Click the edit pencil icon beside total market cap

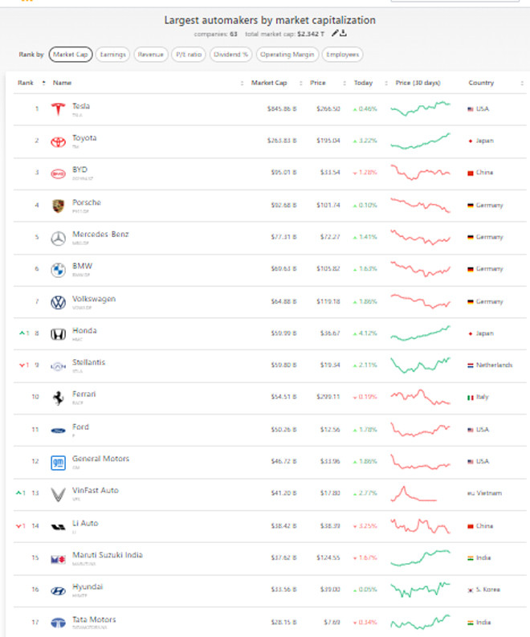[334, 34]
